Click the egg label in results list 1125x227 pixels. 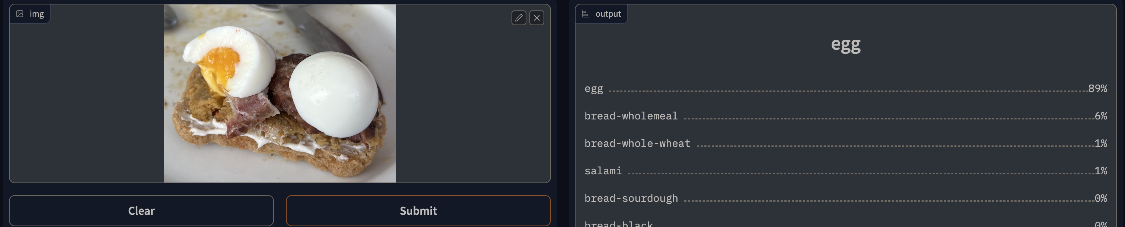(593, 89)
